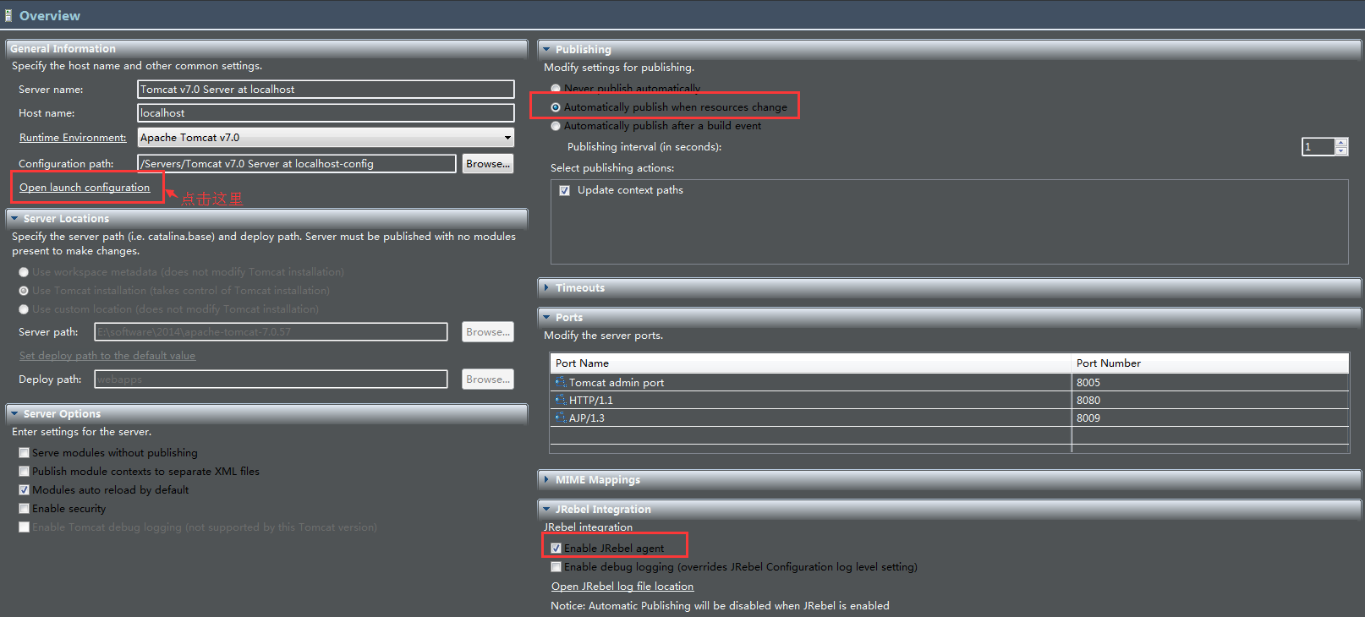
Task: Click the AJP/1.3 port row icon
Action: coord(560,418)
